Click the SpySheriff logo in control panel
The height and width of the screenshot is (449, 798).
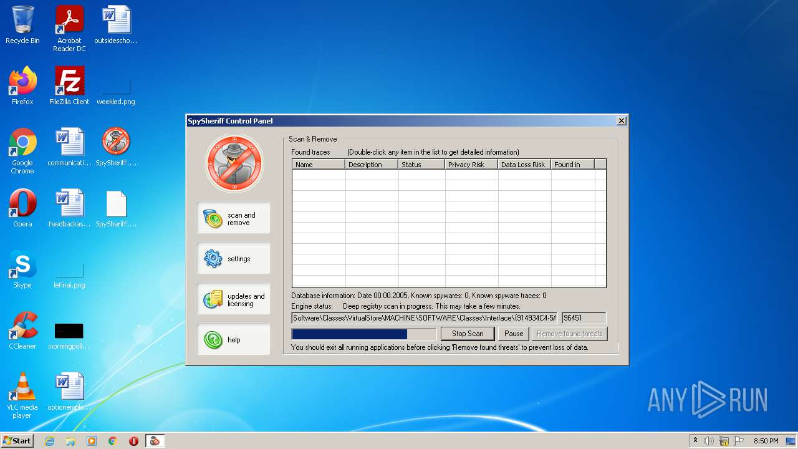pos(234,163)
